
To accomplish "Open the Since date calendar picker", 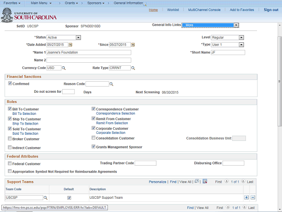I will [134, 45].
